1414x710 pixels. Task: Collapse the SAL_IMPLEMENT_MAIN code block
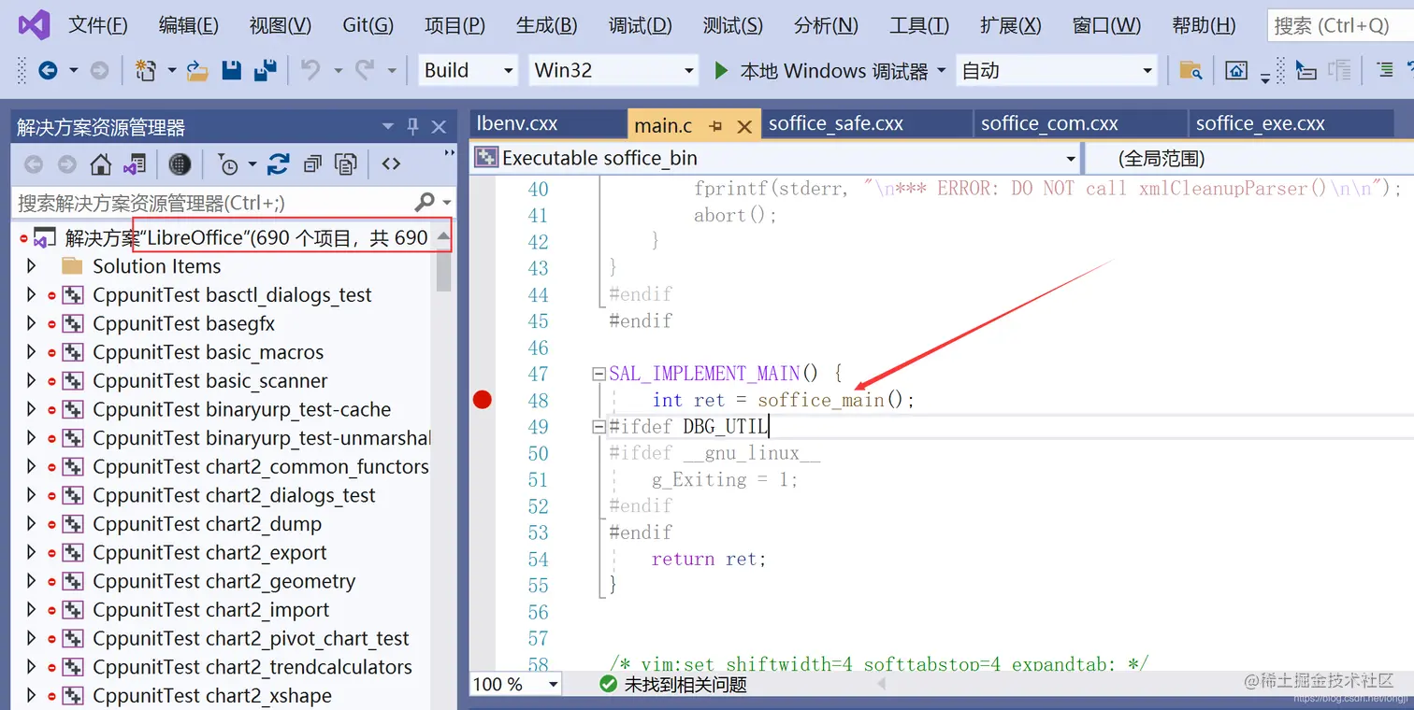598,373
